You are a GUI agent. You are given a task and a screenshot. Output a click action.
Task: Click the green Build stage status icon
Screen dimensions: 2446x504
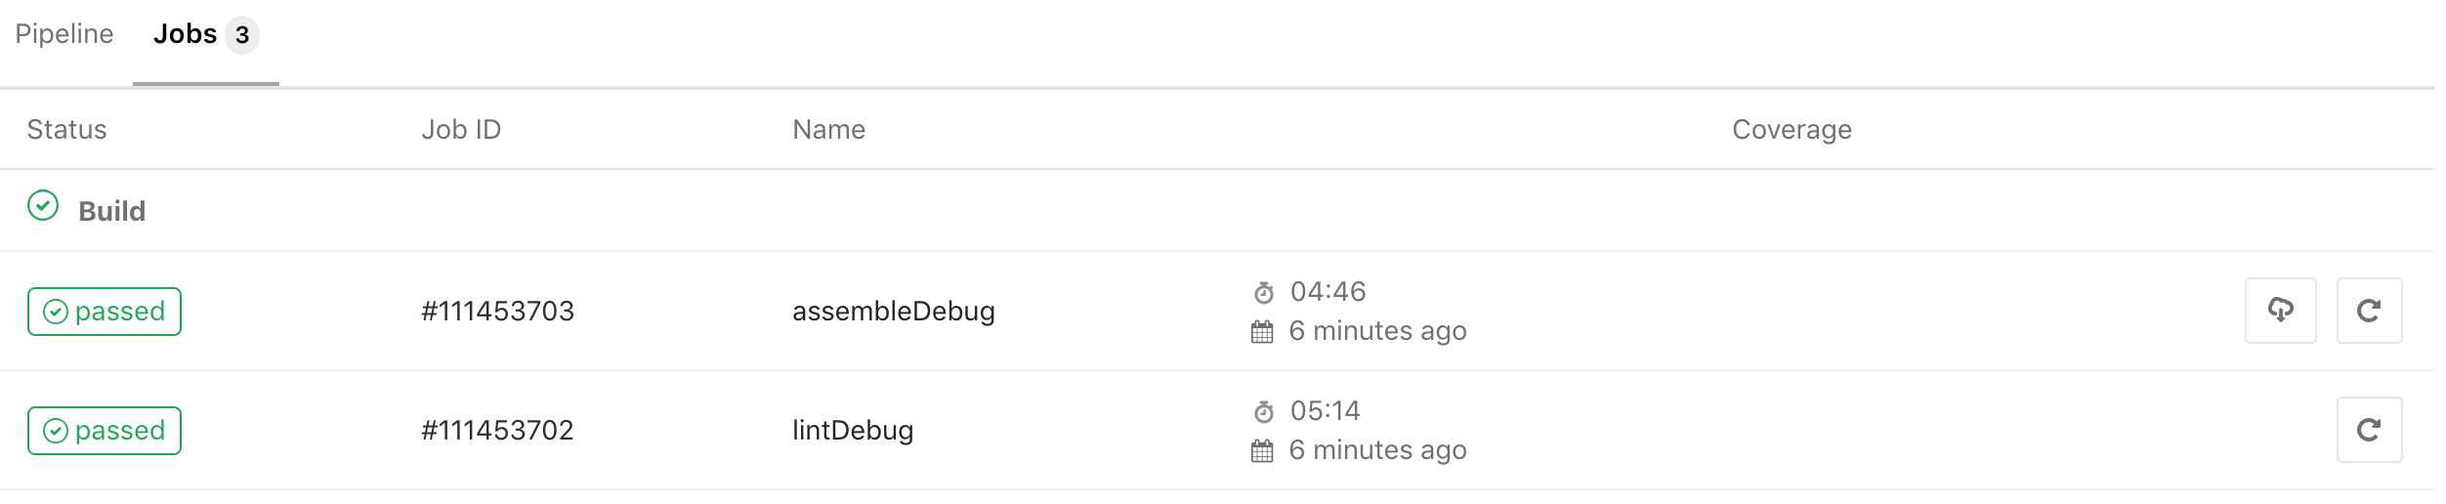[43, 206]
